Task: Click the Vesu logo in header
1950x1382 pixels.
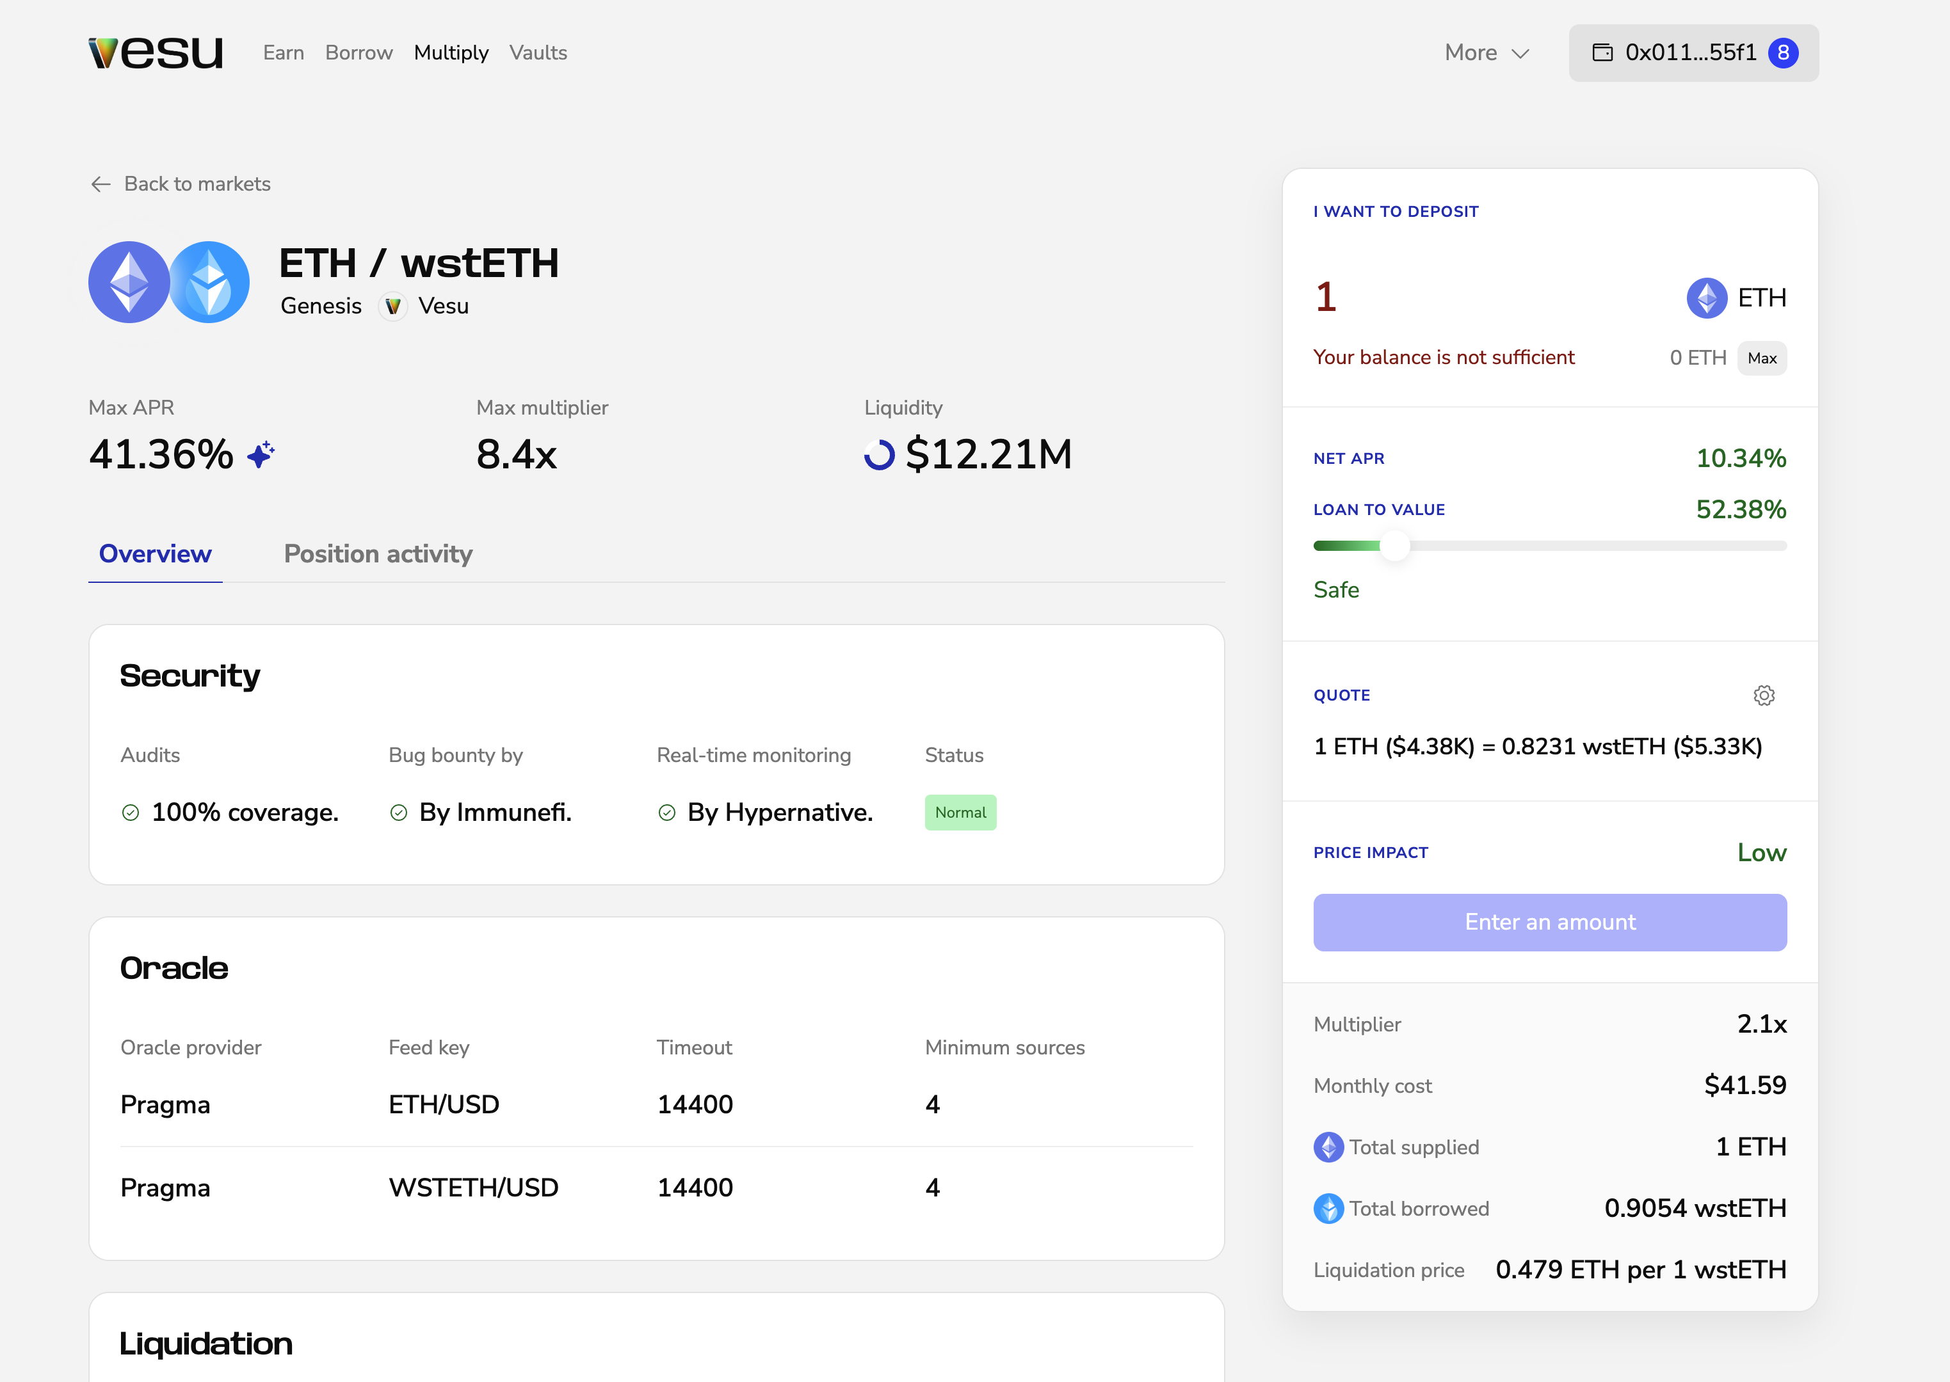Action: [155, 52]
